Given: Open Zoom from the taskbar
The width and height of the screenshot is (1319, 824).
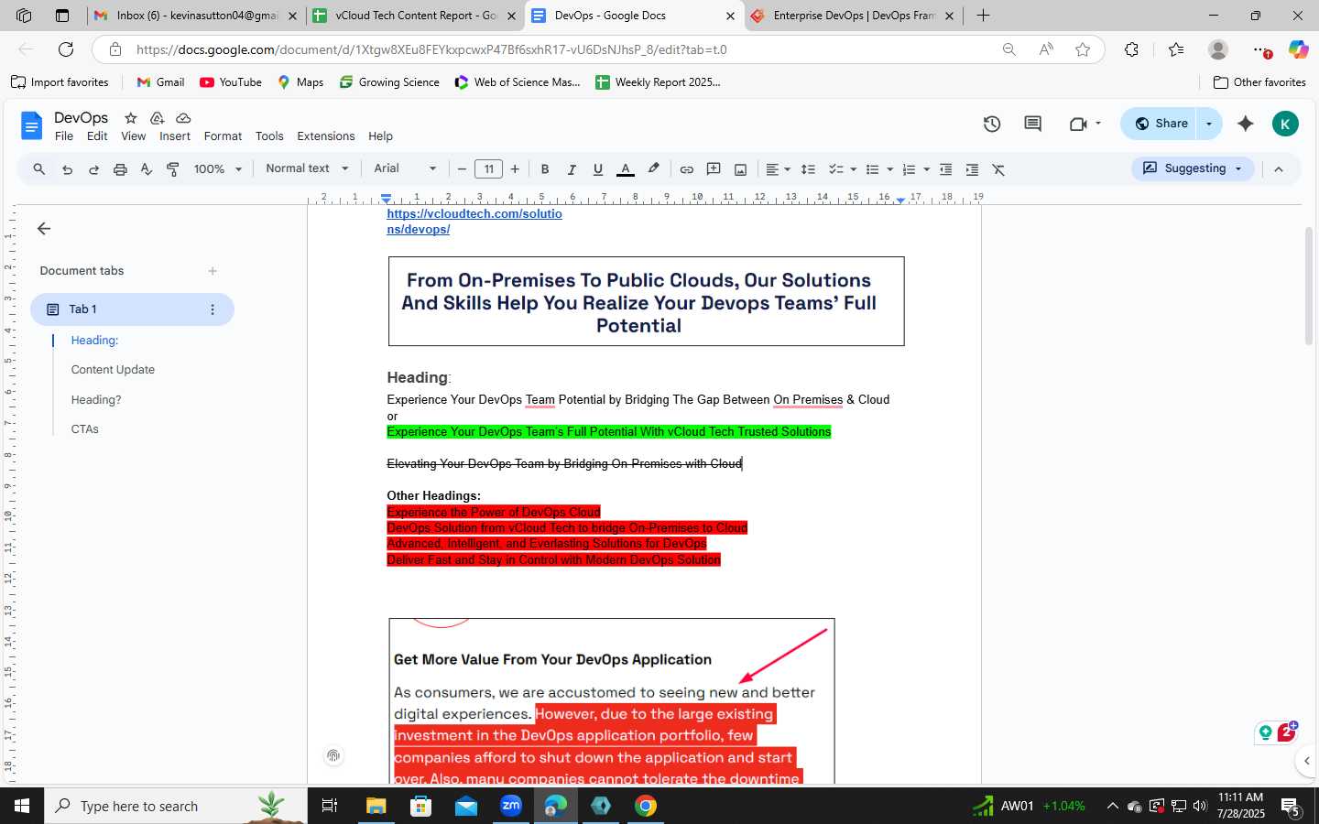Looking at the screenshot, I should click(x=511, y=806).
